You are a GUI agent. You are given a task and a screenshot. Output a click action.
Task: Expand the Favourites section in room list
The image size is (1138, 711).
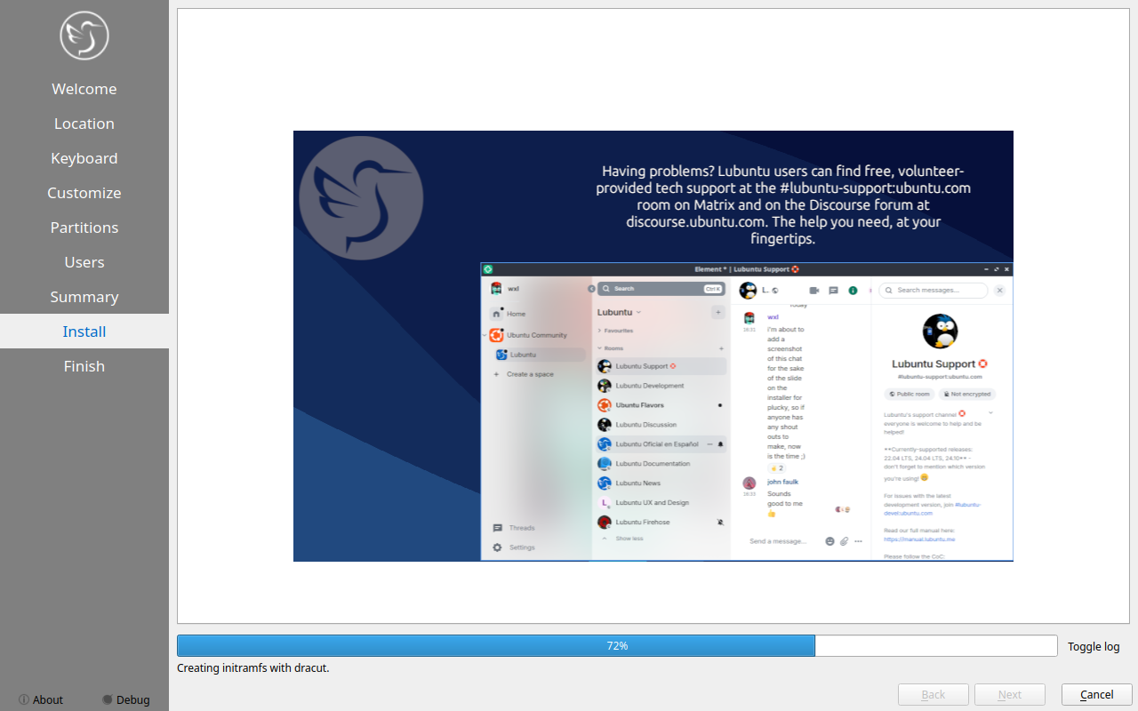point(599,331)
